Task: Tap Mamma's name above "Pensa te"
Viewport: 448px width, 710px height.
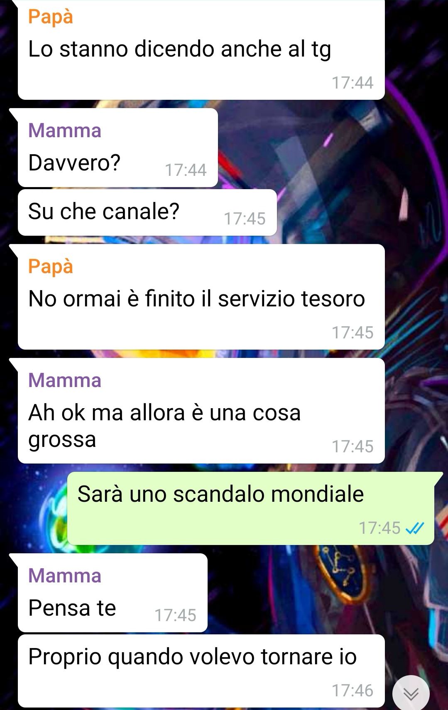Action: point(65,576)
